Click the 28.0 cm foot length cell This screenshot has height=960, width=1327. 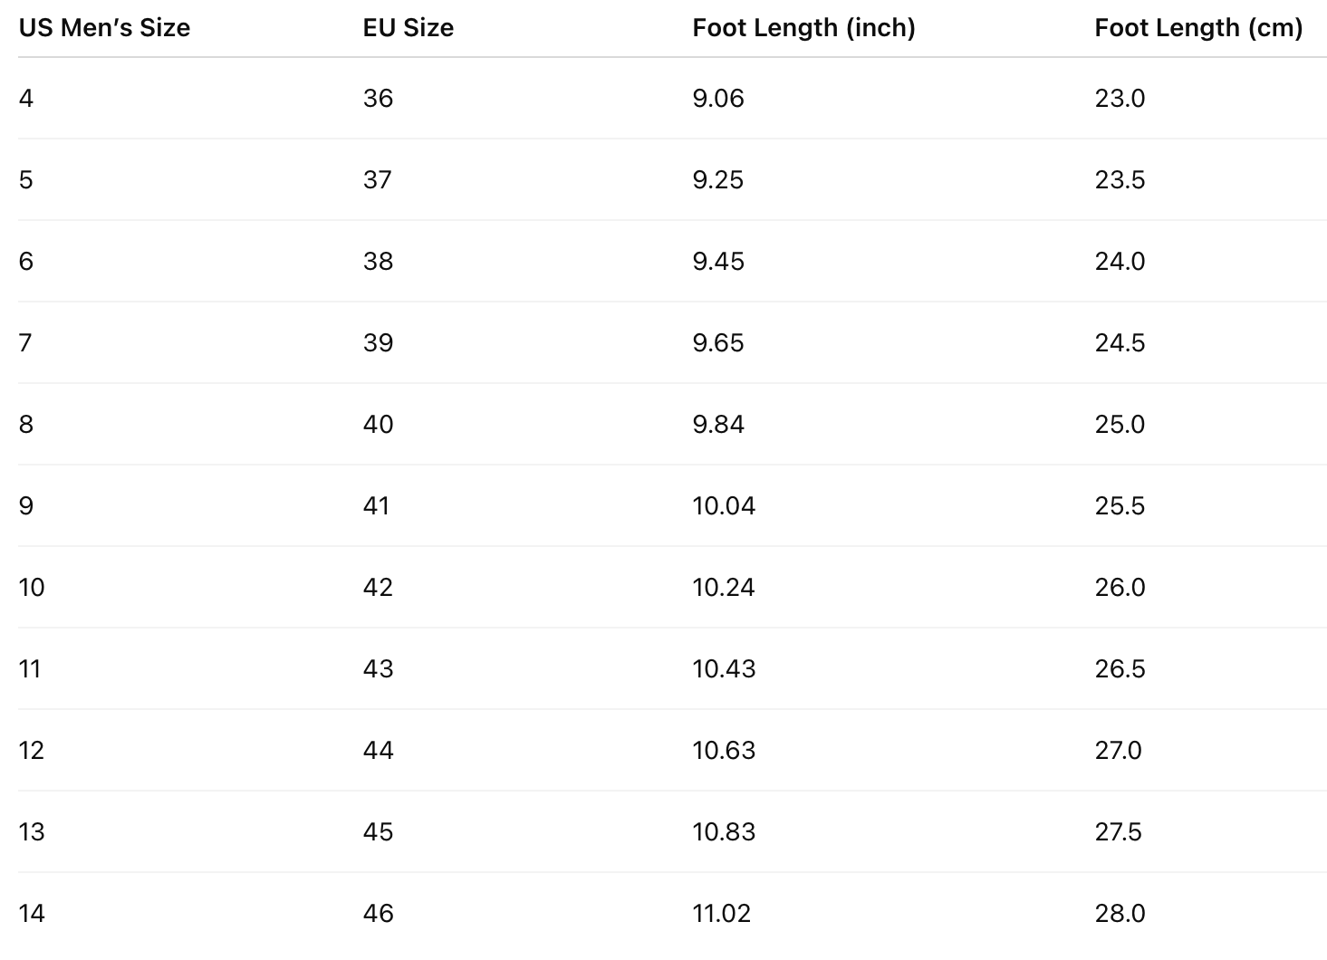[1120, 913]
